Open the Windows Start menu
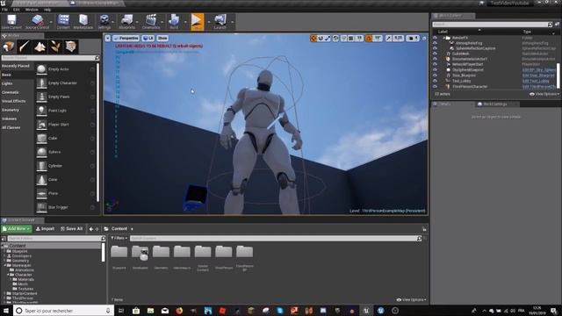 coord(6,311)
